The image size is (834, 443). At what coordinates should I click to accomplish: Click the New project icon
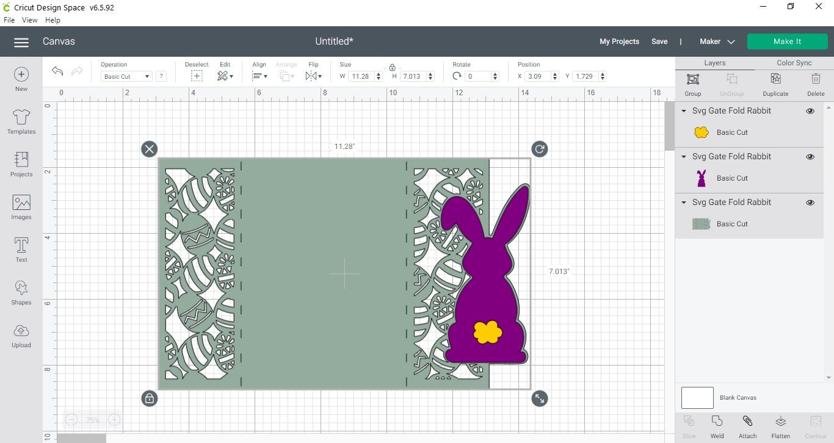click(21, 74)
